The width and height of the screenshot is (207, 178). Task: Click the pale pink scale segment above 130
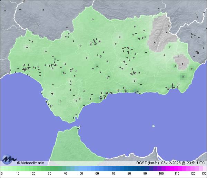point(204,168)
